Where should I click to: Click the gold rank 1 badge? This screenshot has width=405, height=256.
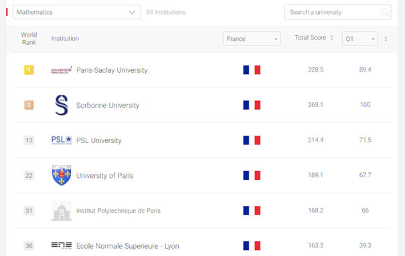tap(29, 70)
